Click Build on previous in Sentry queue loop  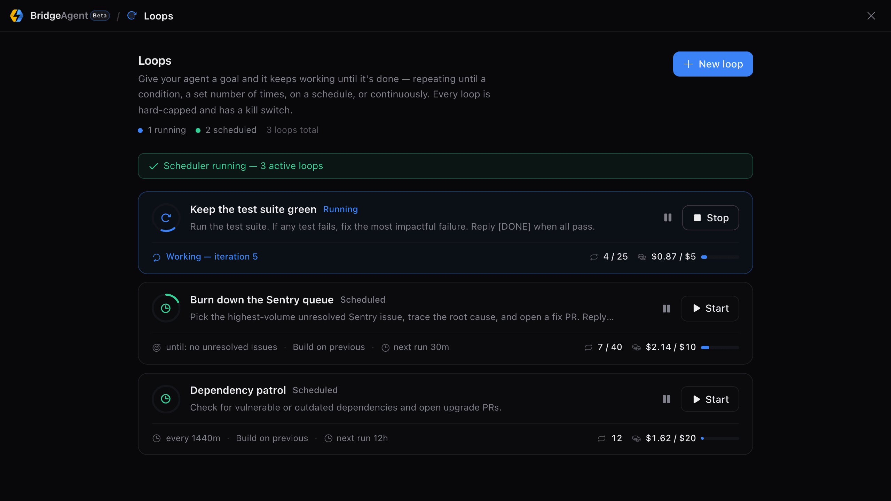tap(329, 347)
